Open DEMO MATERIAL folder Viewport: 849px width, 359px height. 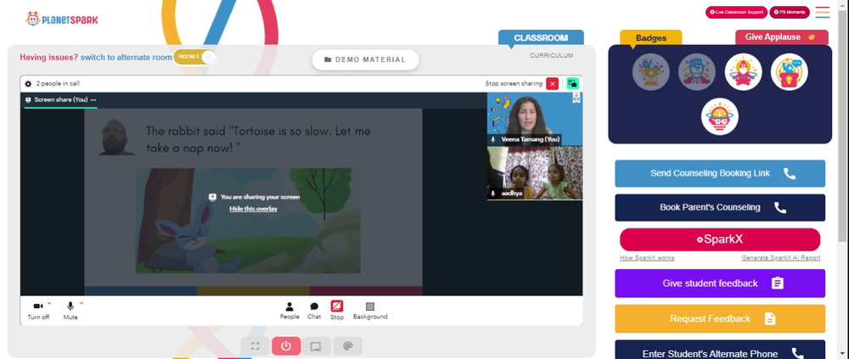365,59
